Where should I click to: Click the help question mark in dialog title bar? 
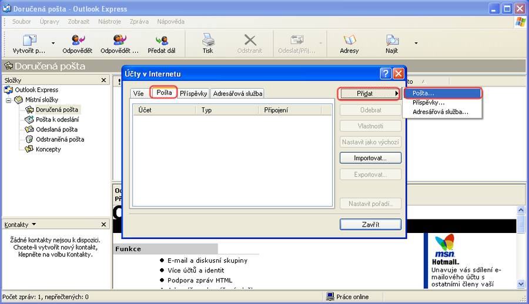click(386, 73)
